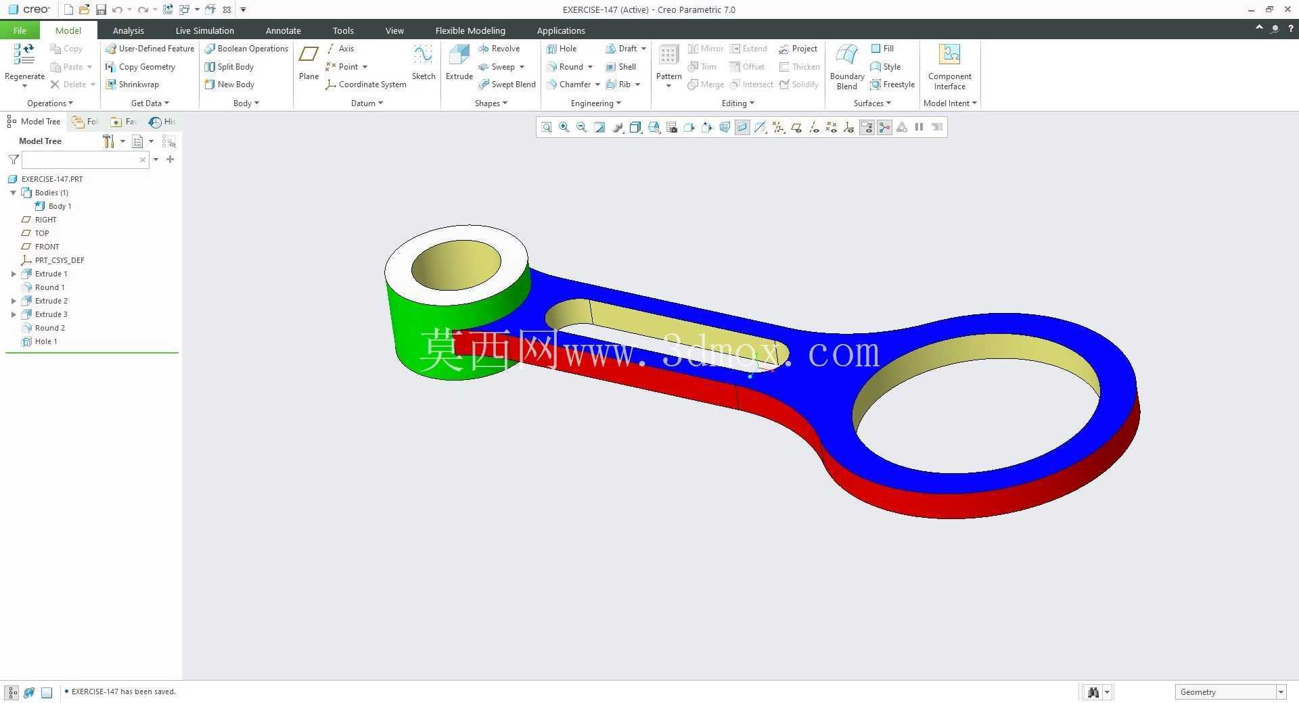
Task: Click the New file icon in quick access toolbar
Action: click(68, 9)
